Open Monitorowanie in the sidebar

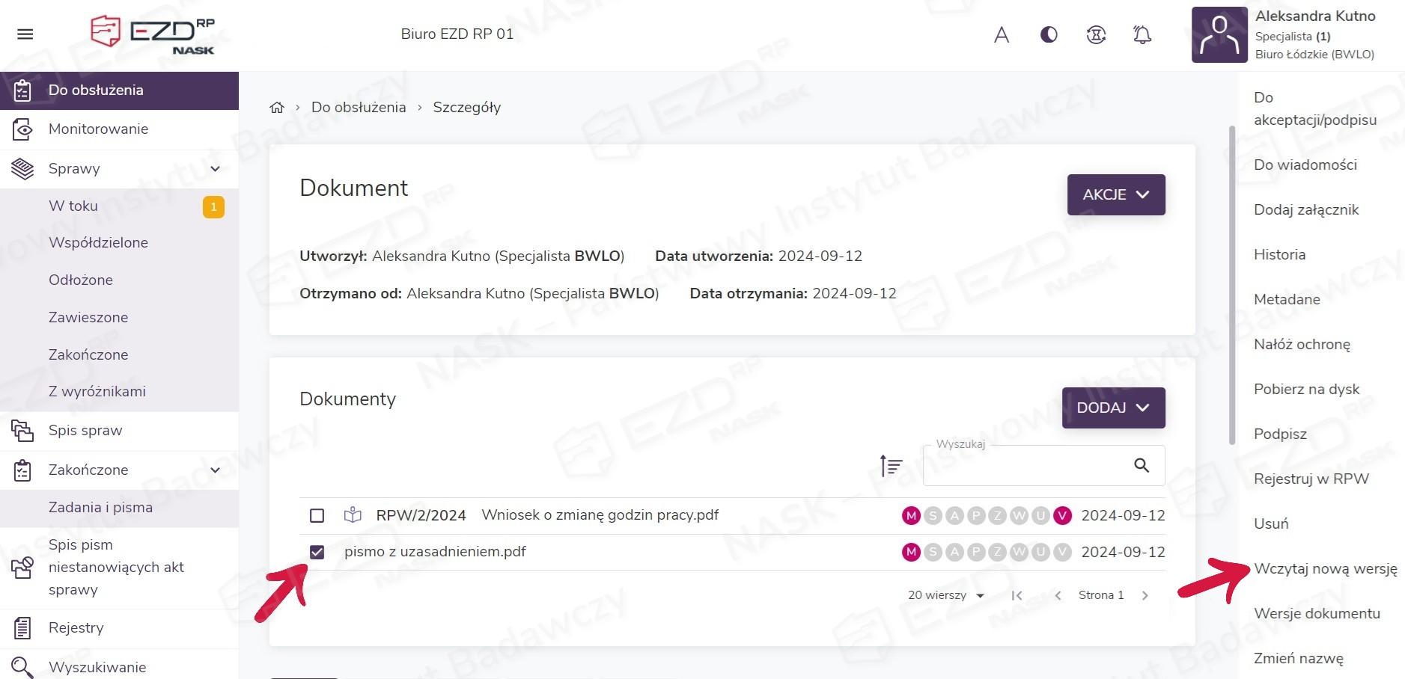click(98, 129)
